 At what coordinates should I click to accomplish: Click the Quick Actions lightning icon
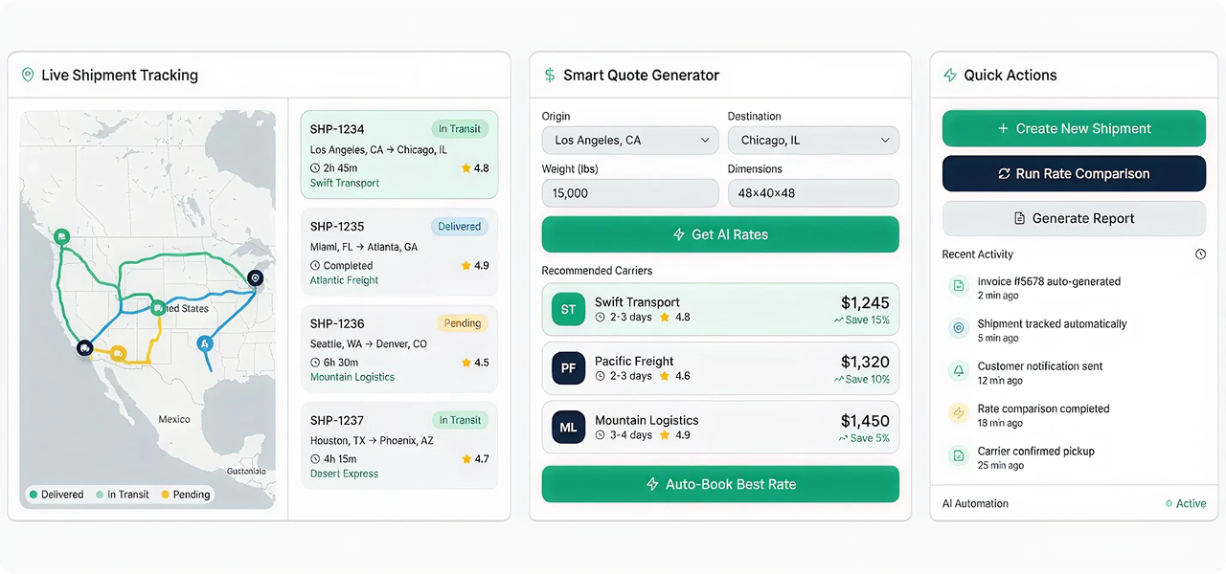tap(950, 75)
